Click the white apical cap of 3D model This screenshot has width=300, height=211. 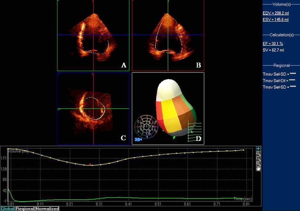coord(169,90)
